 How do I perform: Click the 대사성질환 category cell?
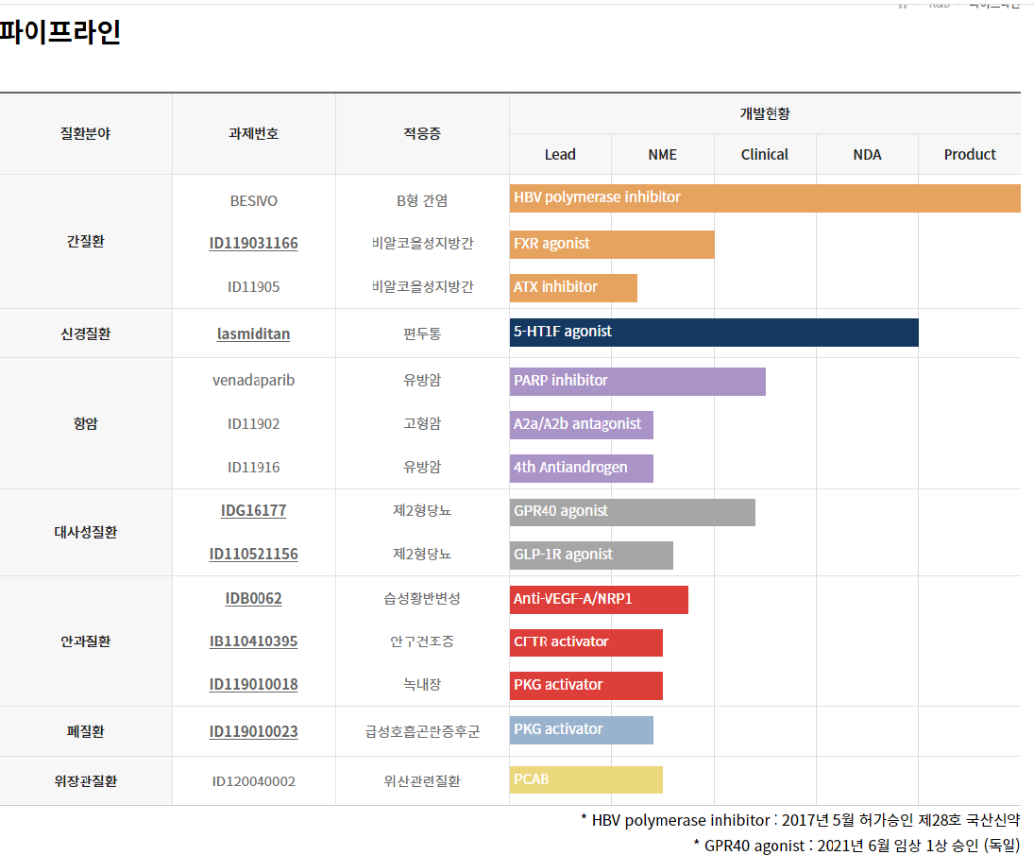[x=86, y=533]
